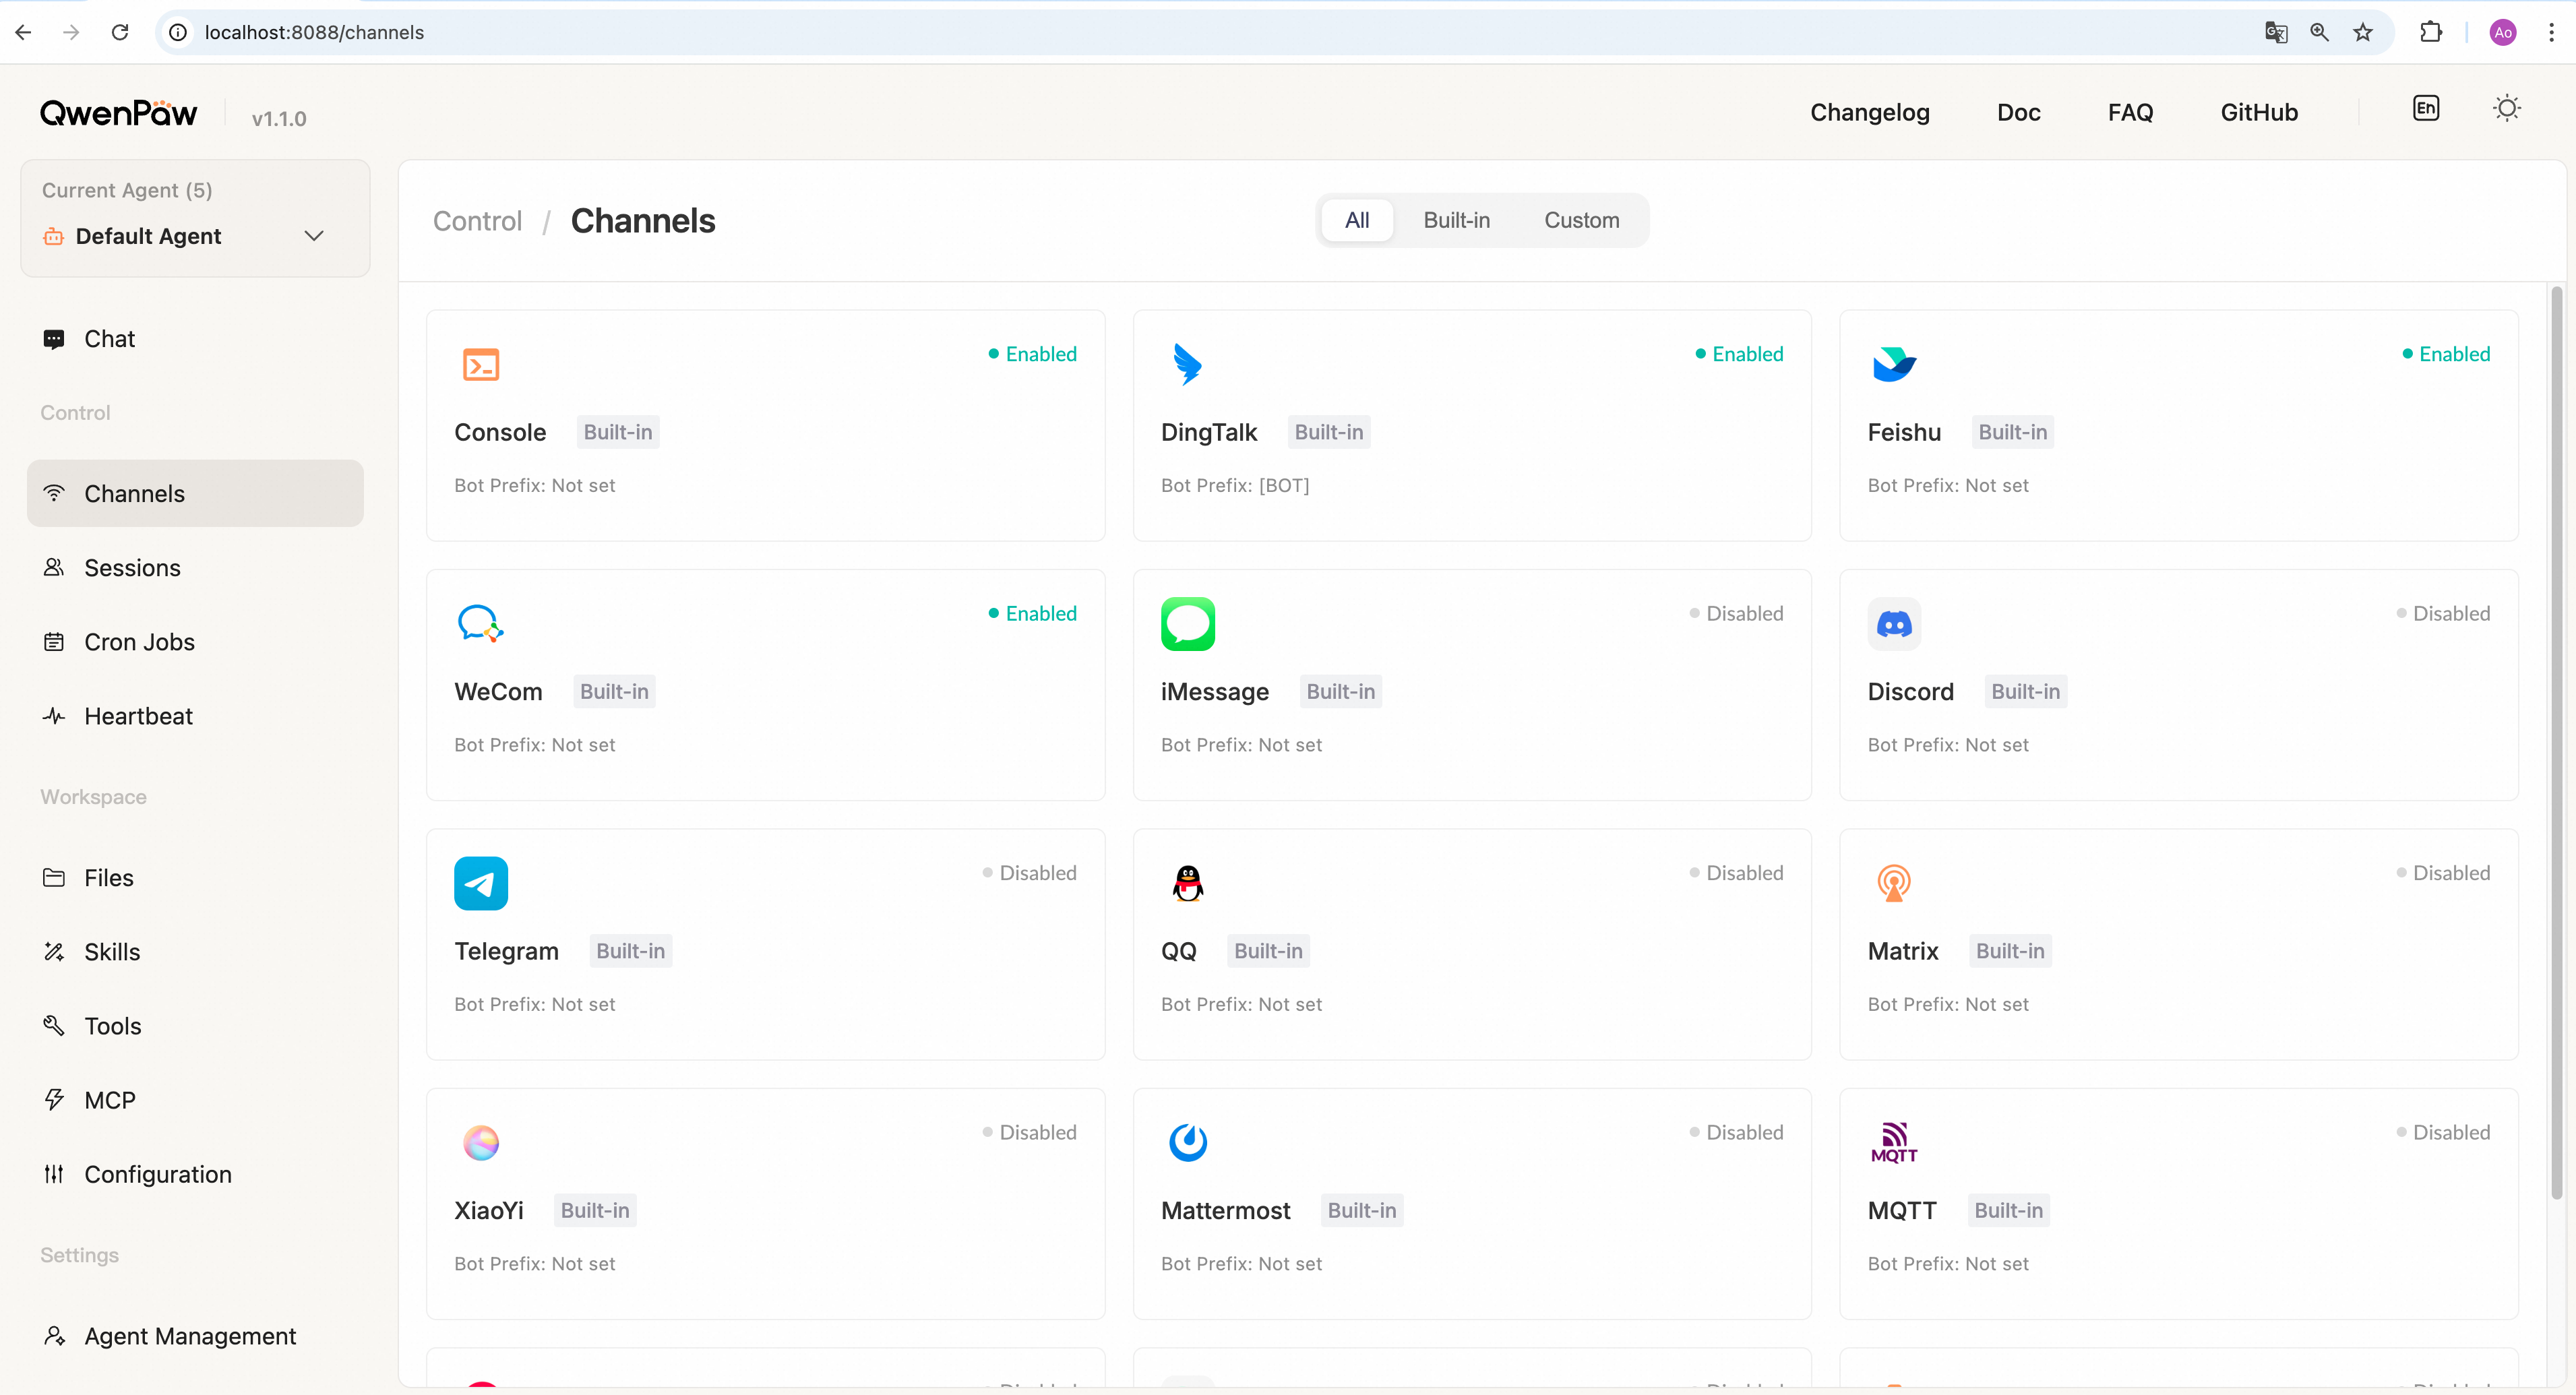Screen dimensions: 2576x1395
Task: Click the iMessage green bubble icon
Action: click(1188, 624)
